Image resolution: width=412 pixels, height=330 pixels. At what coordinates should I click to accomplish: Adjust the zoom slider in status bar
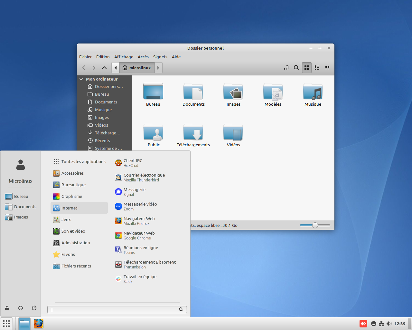[315, 225]
